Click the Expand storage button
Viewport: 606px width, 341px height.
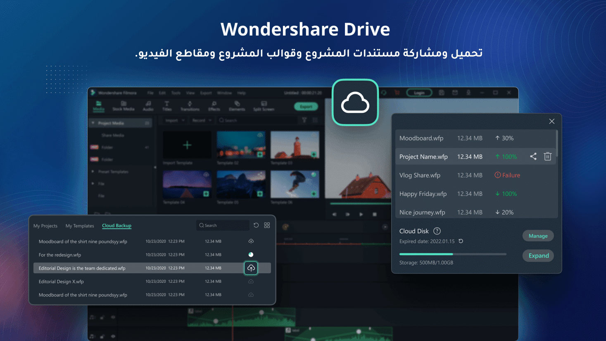(538, 255)
